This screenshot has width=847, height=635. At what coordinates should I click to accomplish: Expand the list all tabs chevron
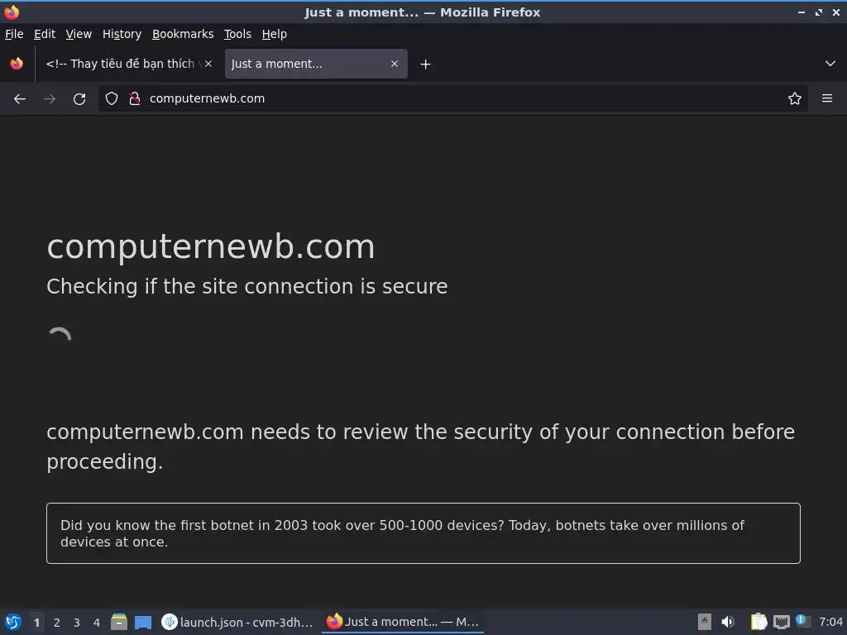pos(830,64)
